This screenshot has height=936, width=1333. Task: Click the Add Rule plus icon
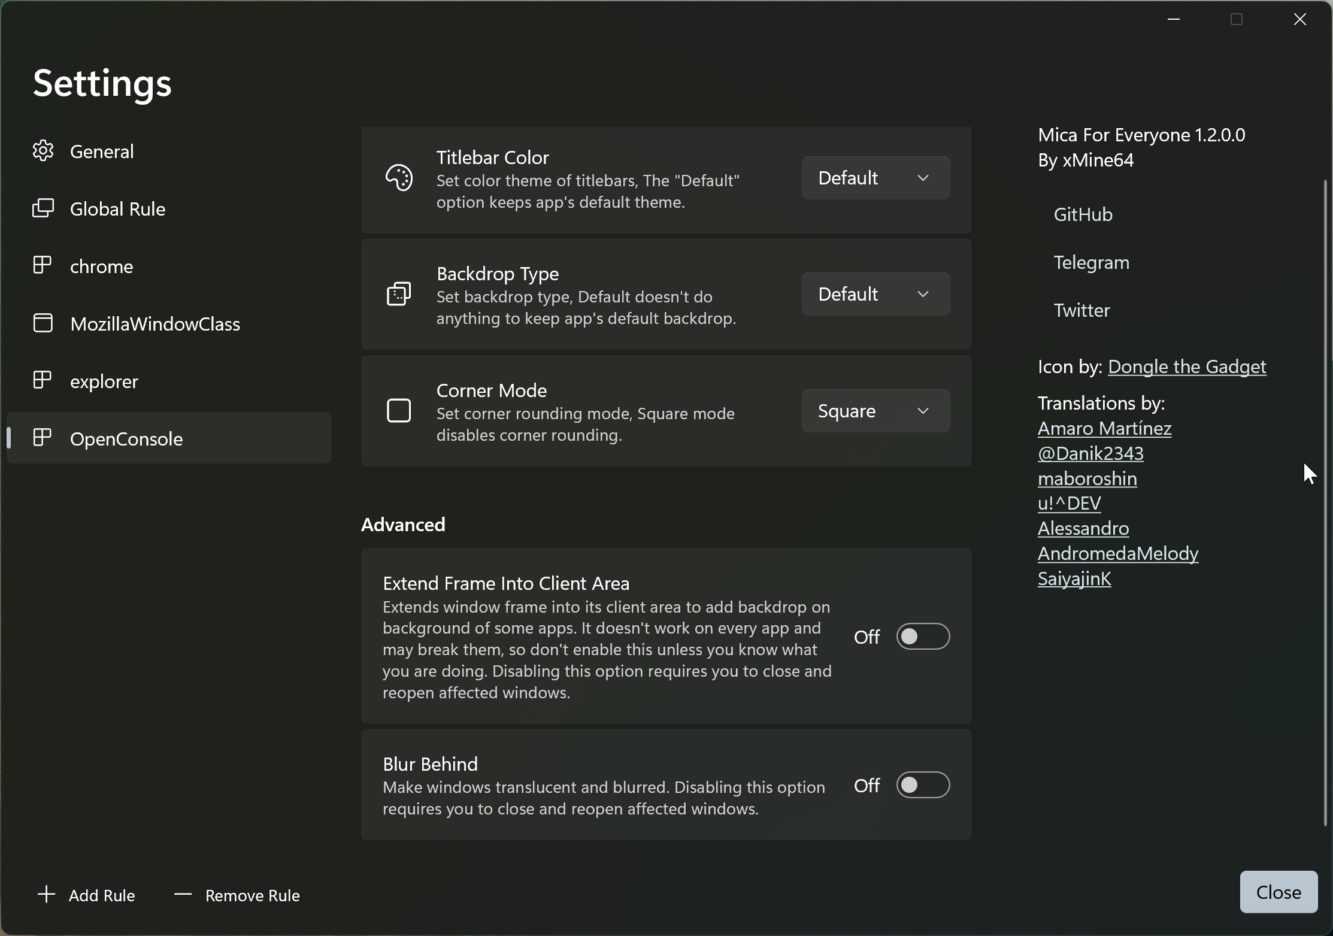tap(46, 895)
